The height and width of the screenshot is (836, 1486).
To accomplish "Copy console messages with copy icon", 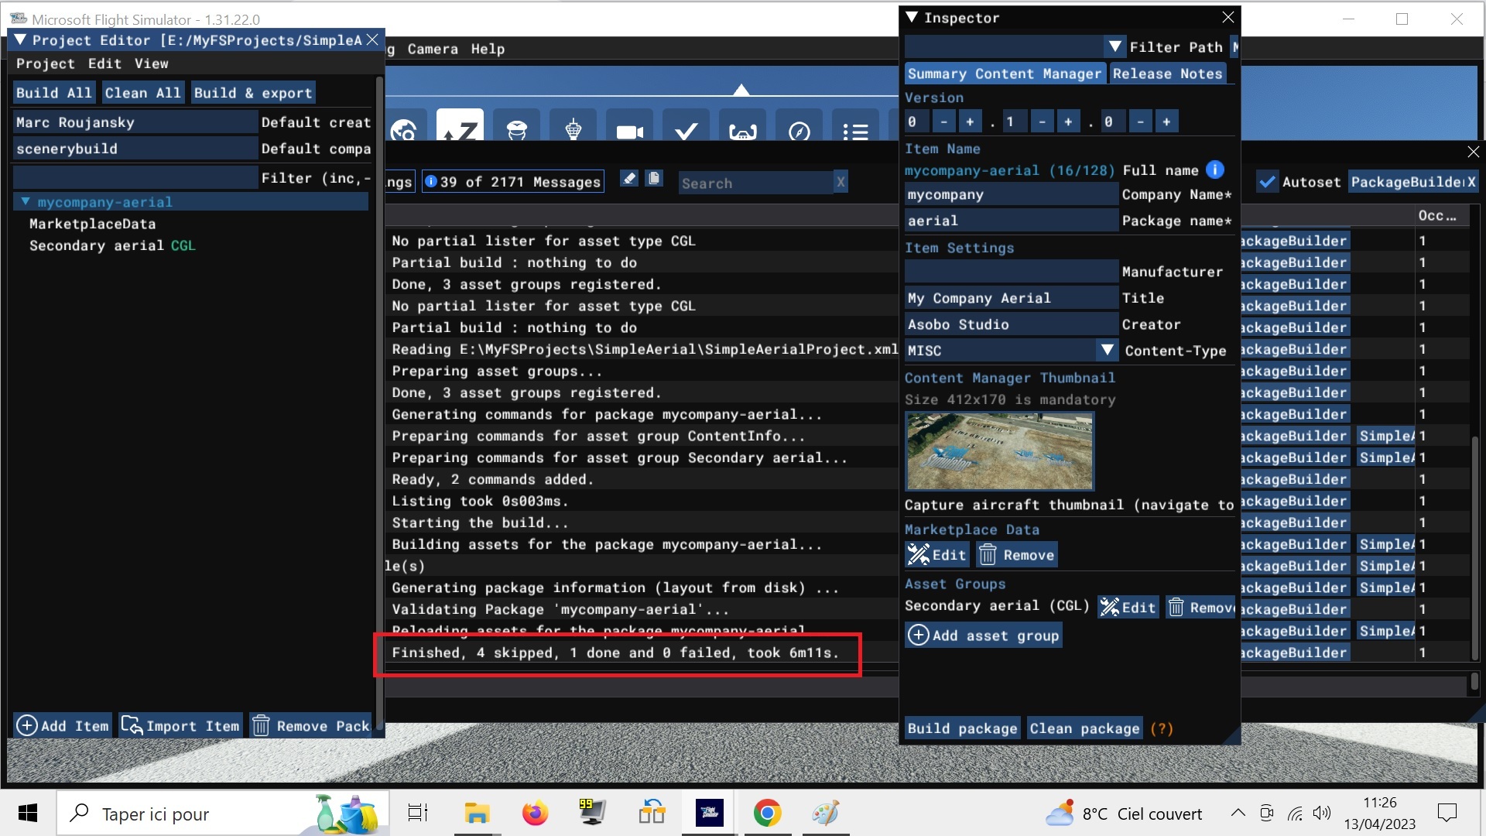I will (654, 179).
